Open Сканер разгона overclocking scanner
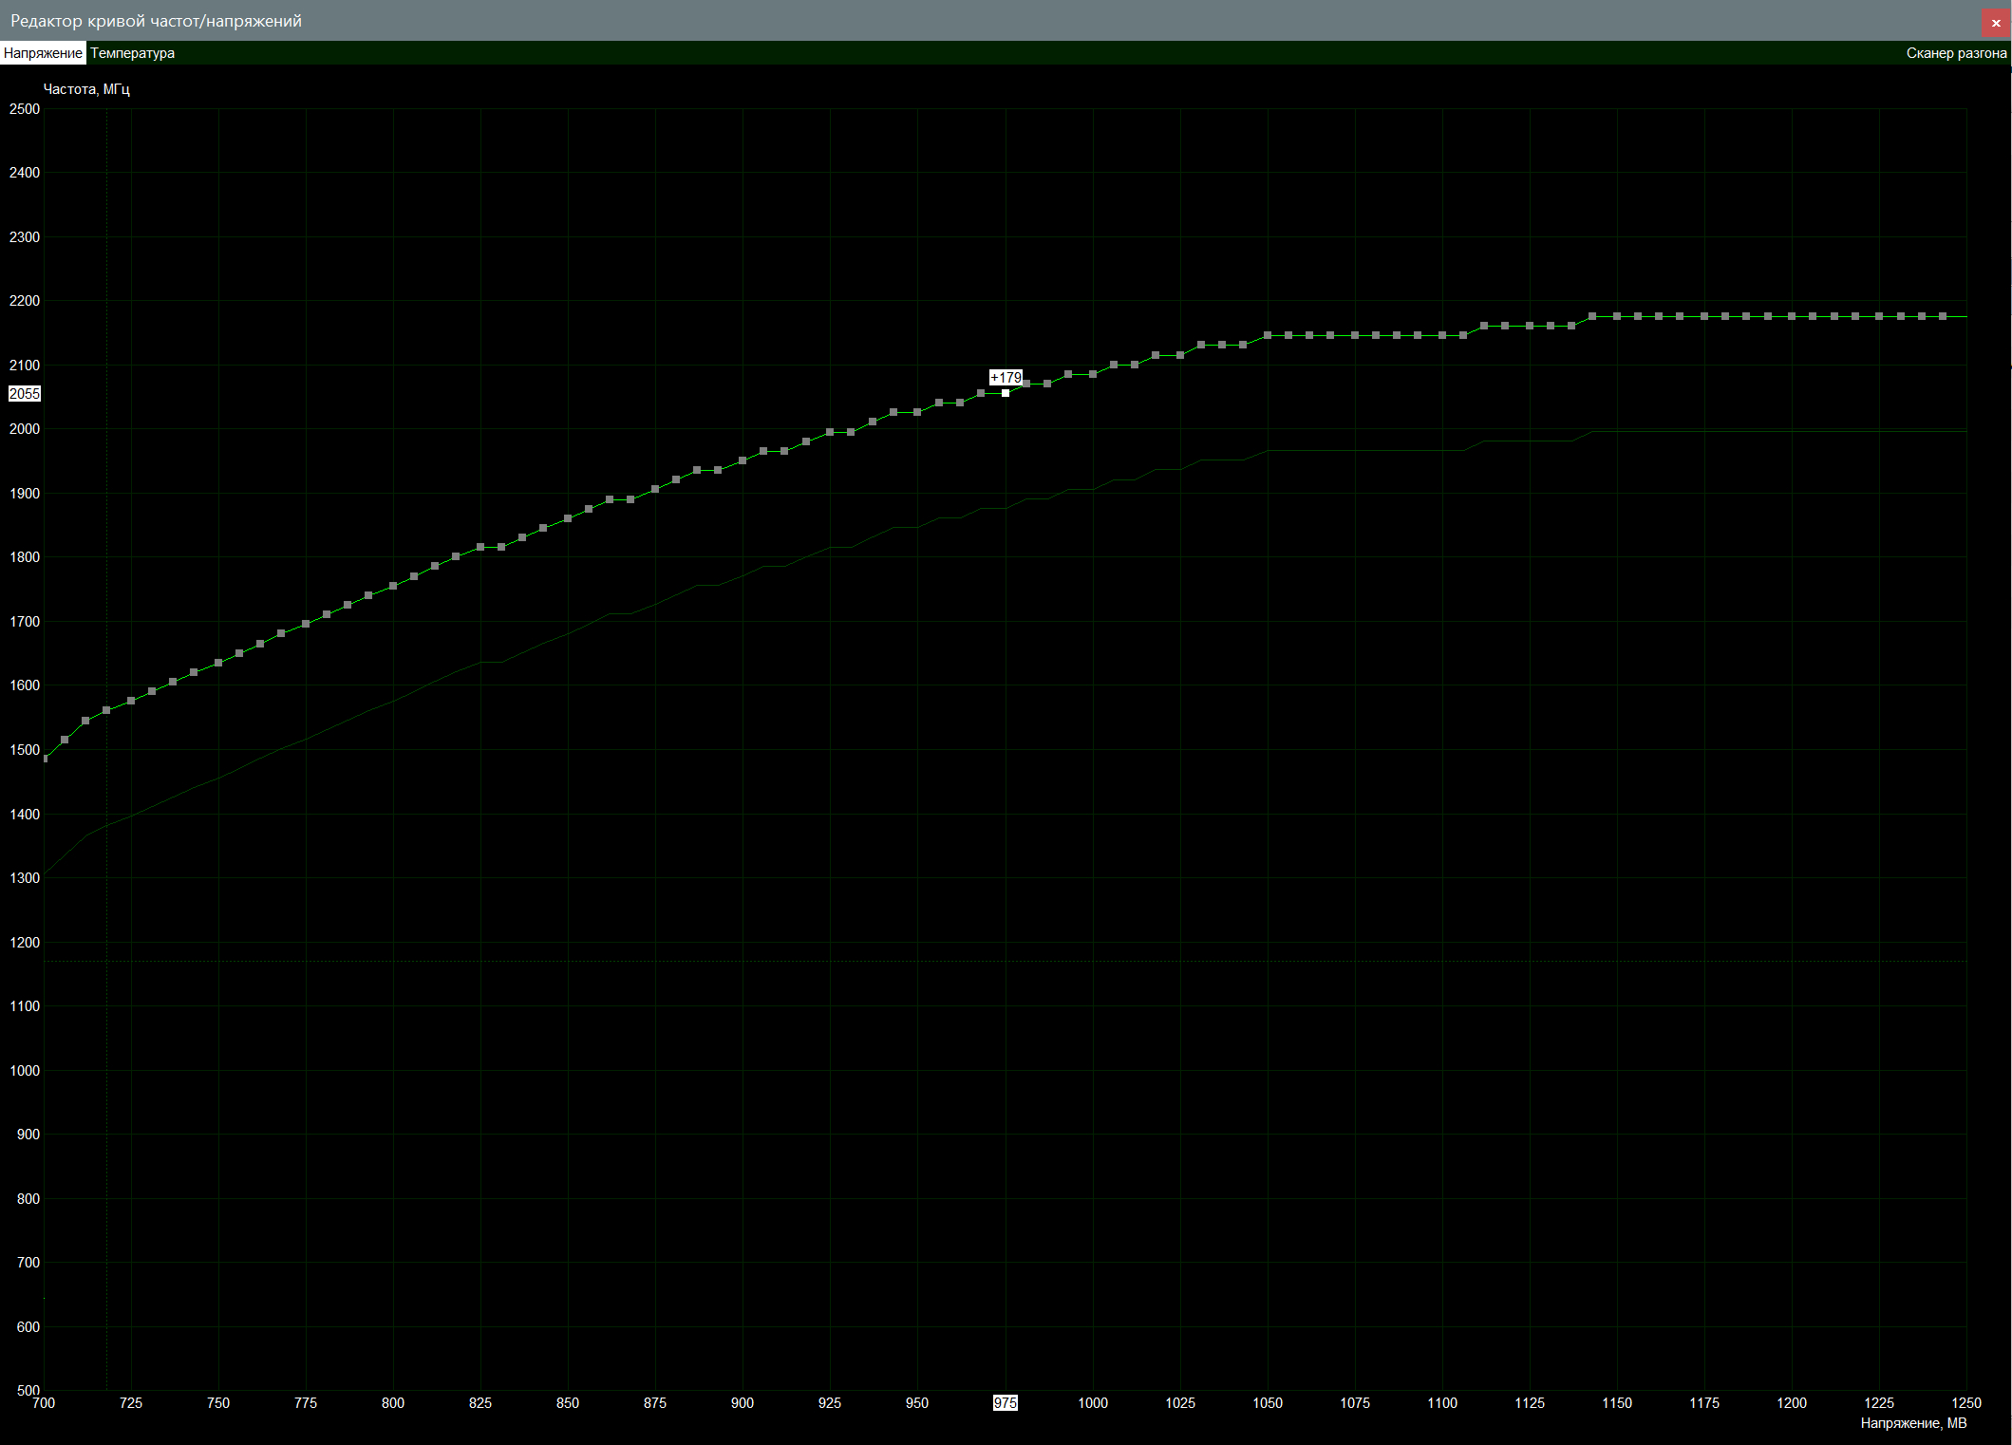2012x1445 pixels. (x=1956, y=53)
